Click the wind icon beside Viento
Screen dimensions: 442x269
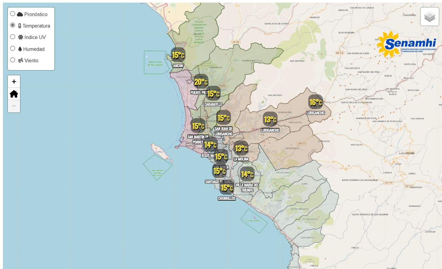21,61
